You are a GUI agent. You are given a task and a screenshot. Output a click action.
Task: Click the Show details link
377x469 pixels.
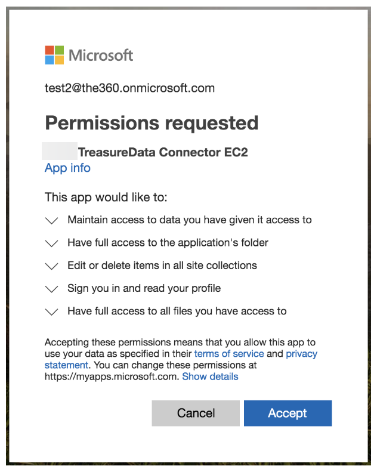tap(210, 377)
